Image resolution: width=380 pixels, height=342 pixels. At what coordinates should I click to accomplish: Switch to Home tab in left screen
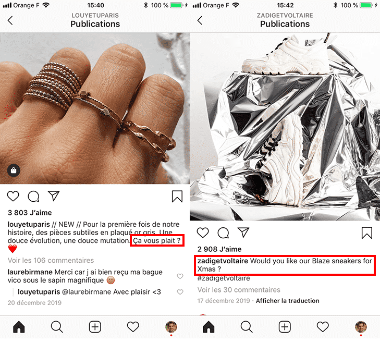point(19,327)
